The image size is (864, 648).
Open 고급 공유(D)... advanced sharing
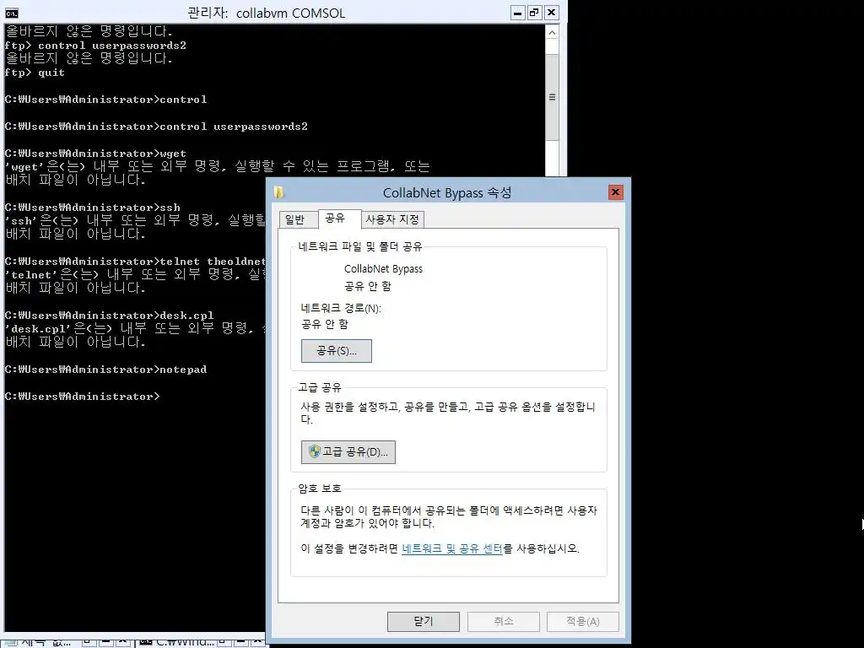coord(348,452)
